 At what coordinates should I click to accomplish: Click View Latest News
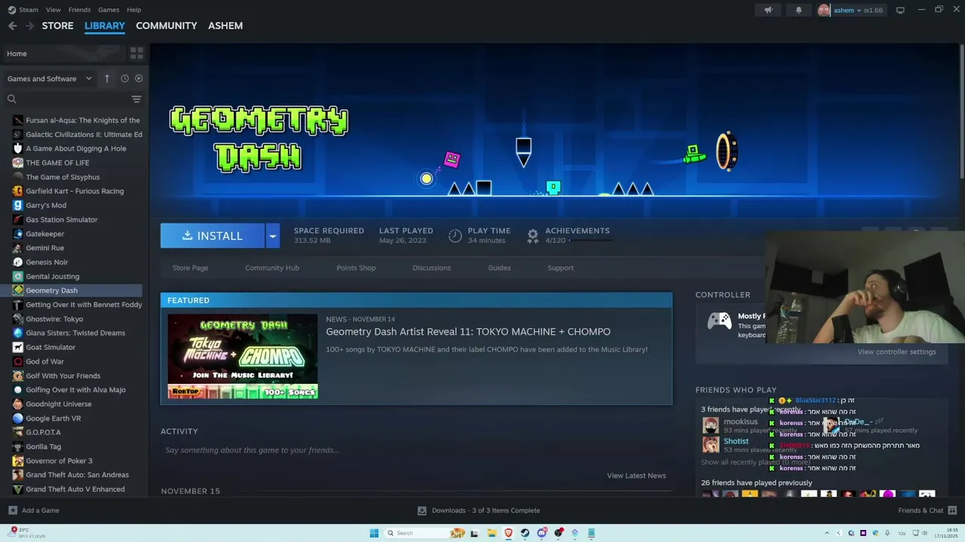[636, 476]
